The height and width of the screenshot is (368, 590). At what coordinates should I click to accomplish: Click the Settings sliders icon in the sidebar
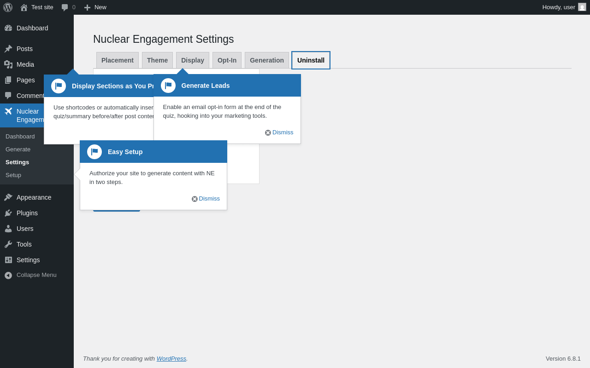(8, 260)
